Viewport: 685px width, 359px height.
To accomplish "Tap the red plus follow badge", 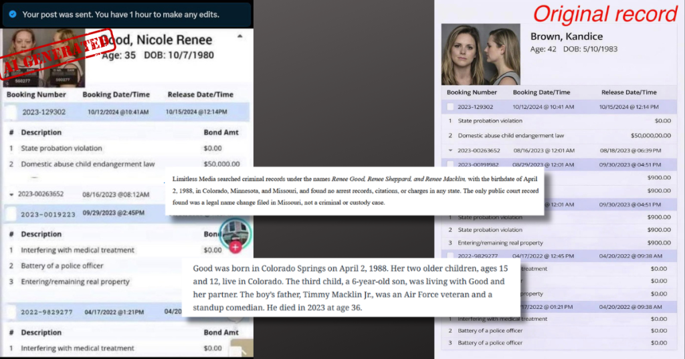I will click(x=235, y=247).
